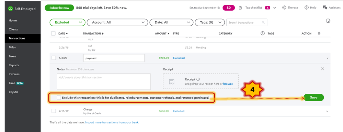This screenshot has height=132, width=343.
Task: Open the Account: All dropdown
Action: coord(118,23)
